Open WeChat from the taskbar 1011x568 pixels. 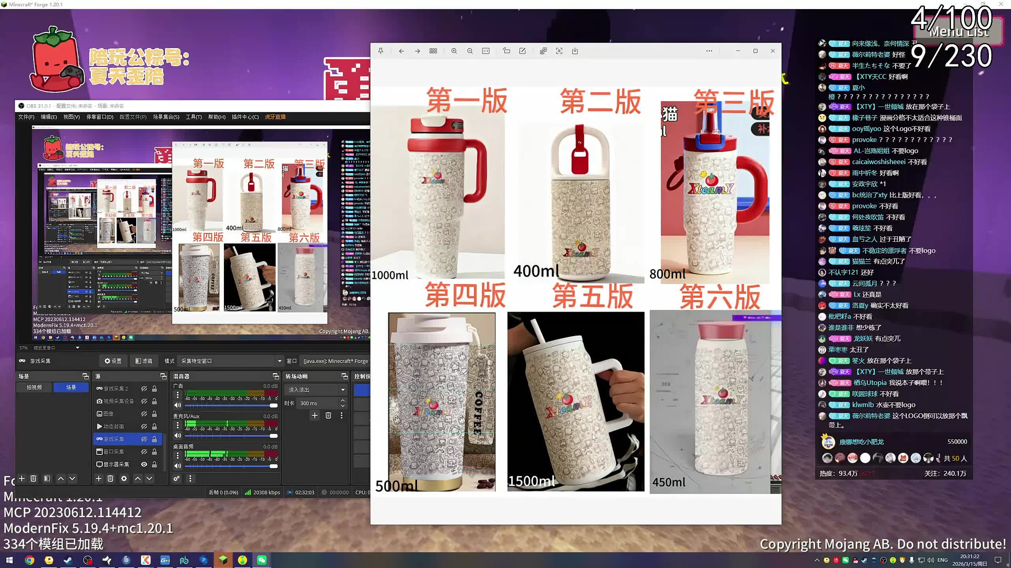point(261,560)
